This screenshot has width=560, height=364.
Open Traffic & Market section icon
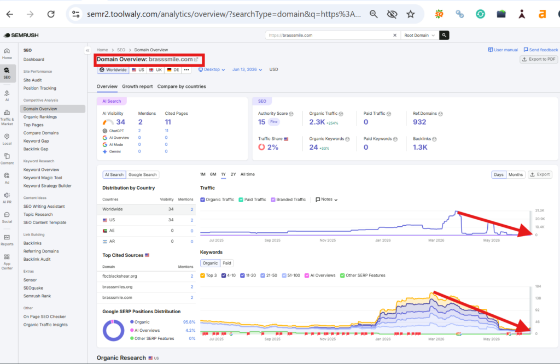coord(7,118)
